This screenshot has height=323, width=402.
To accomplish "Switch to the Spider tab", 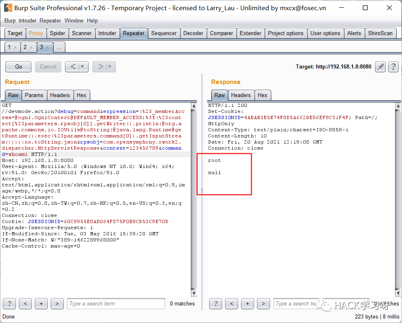I will click(58, 33).
